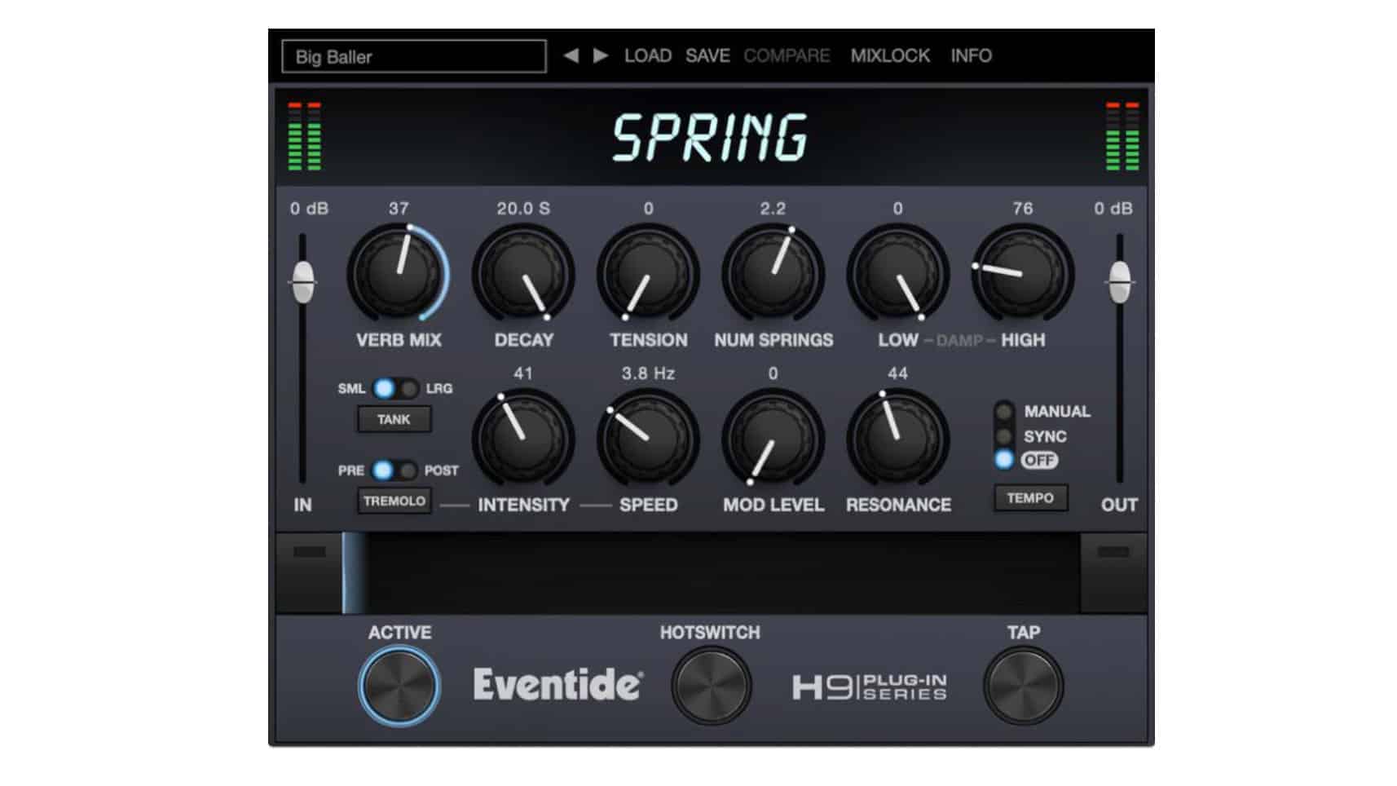Click the INTENSITY knob
This screenshot has width=1397, height=786.
pos(523,439)
